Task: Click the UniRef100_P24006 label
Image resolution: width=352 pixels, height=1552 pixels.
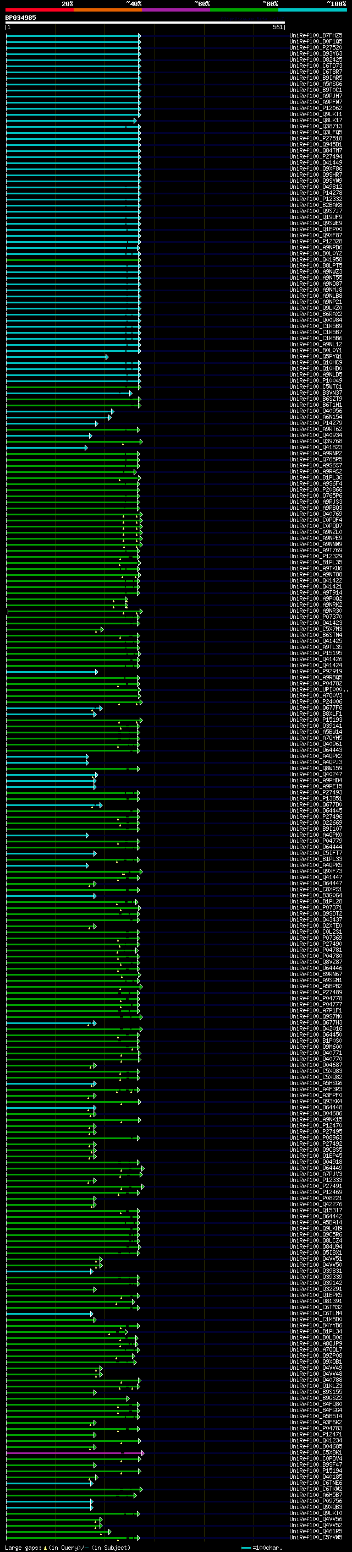Action: point(316,701)
